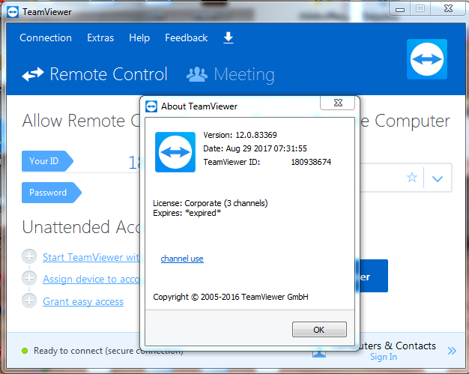
Task: Click the Date Aug 29 2017 text
Action: 255,148
